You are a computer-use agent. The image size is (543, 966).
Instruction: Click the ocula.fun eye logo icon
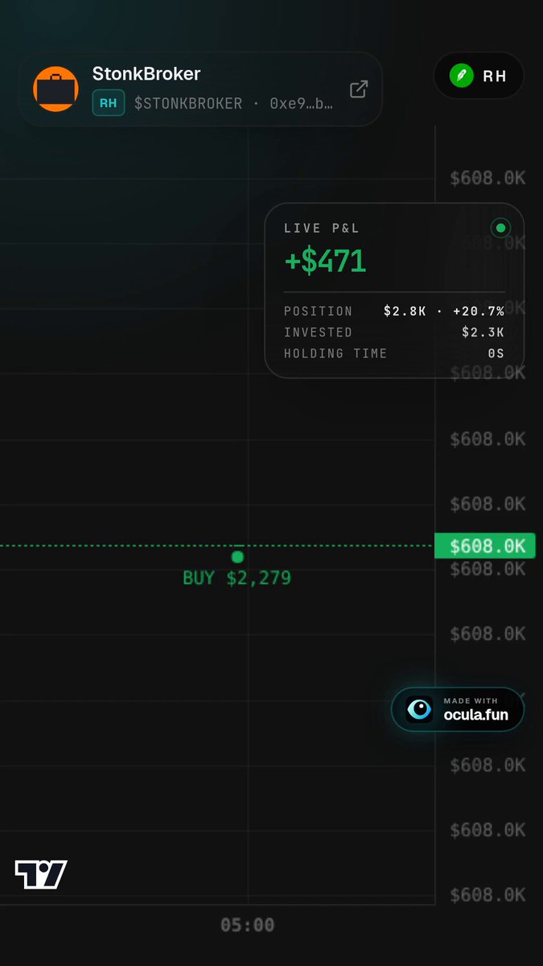click(419, 709)
